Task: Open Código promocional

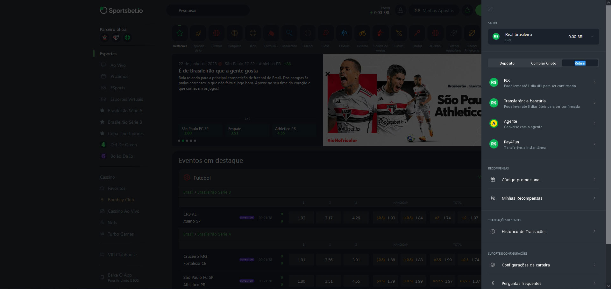Action: [x=543, y=180]
